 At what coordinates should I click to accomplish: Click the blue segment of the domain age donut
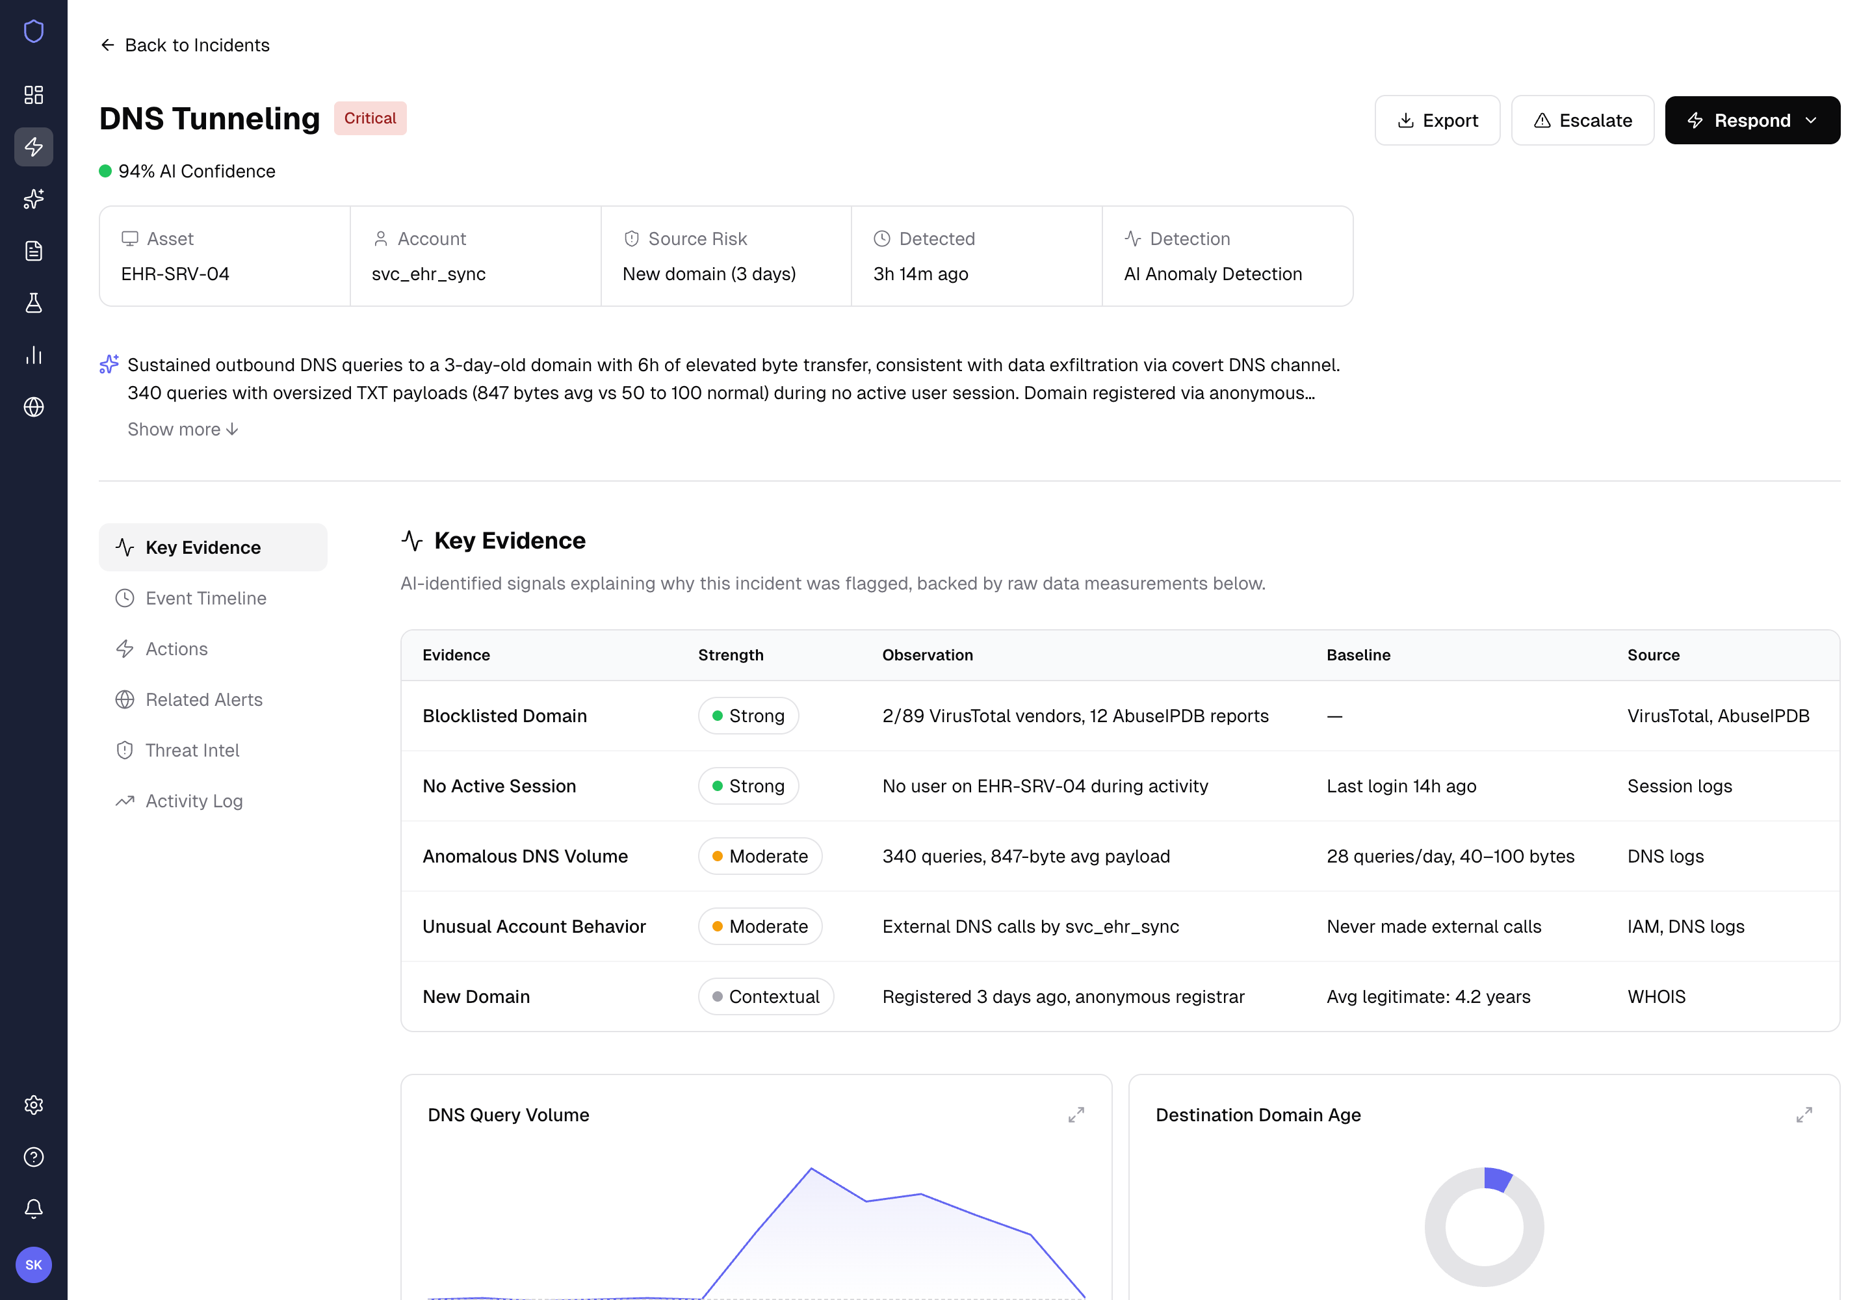coord(1497,1180)
